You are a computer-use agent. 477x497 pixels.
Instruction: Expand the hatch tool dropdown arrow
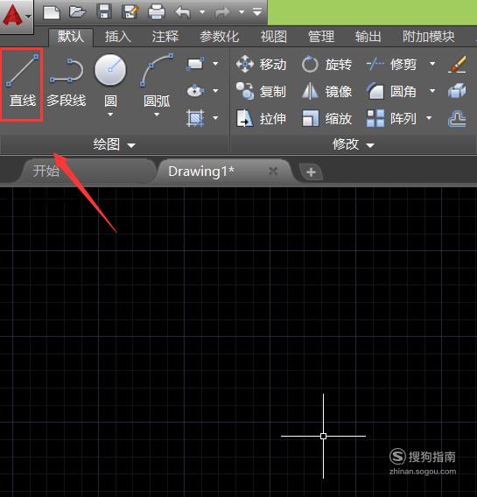[x=215, y=118]
